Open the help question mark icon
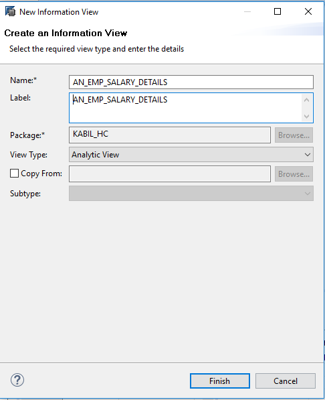The width and height of the screenshot is (325, 400). (x=17, y=380)
